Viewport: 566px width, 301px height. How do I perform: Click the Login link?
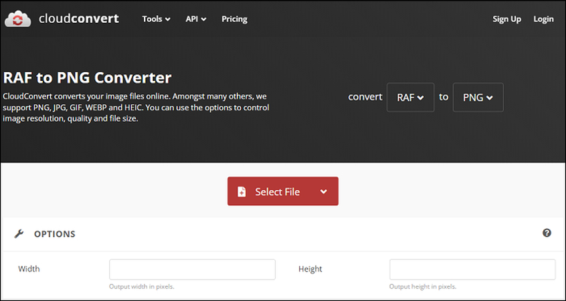click(x=543, y=19)
